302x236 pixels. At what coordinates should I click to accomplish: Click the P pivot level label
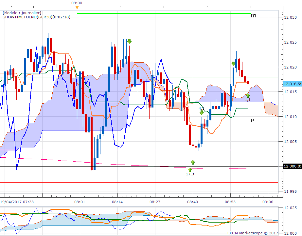pyautogui.click(x=252, y=121)
